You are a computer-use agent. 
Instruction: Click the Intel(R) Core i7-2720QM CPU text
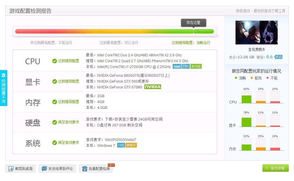tap(134, 67)
